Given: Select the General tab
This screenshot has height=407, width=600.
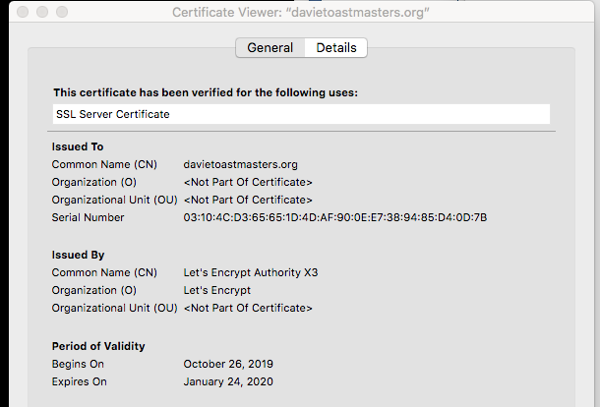Looking at the screenshot, I should coord(270,47).
